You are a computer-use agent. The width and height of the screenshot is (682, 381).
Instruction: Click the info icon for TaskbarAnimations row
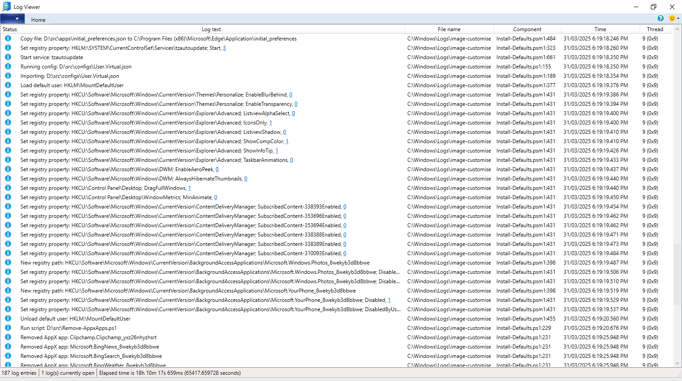(x=8, y=160)
